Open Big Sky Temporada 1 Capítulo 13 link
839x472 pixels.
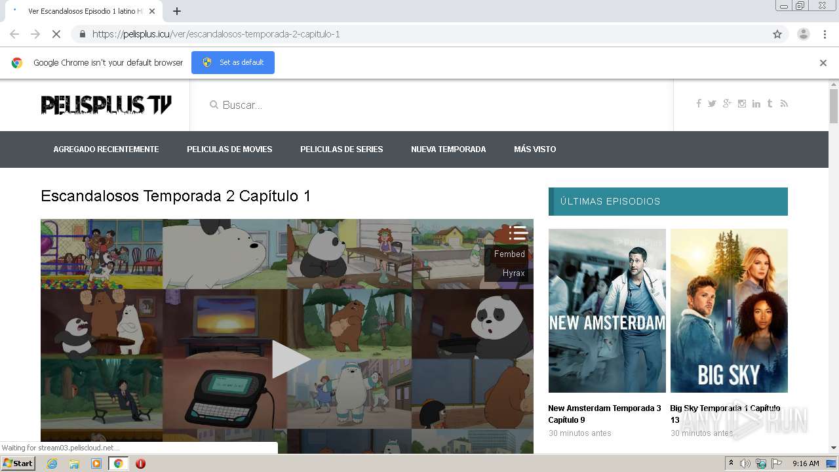pyautogui.click(x=725, y=414)
